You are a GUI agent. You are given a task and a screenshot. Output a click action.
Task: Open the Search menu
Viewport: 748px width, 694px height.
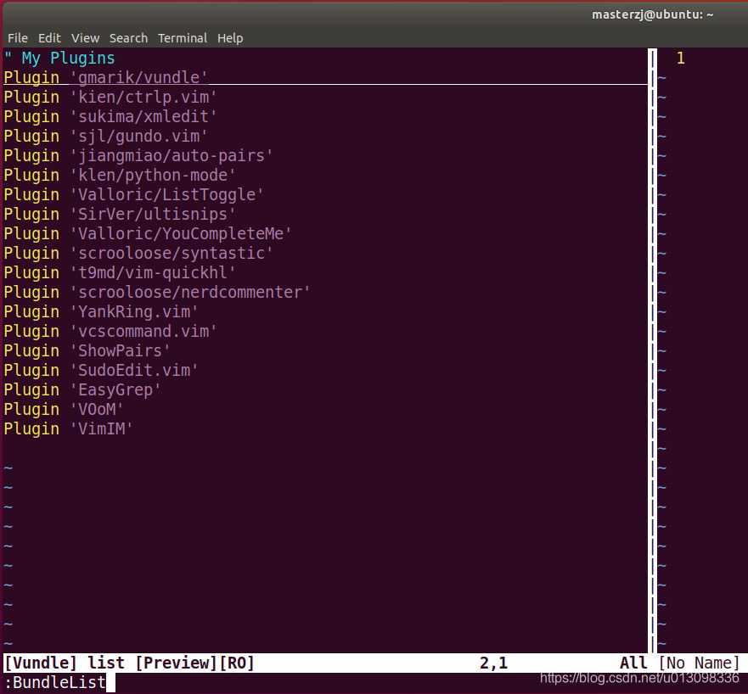point(128,37)
